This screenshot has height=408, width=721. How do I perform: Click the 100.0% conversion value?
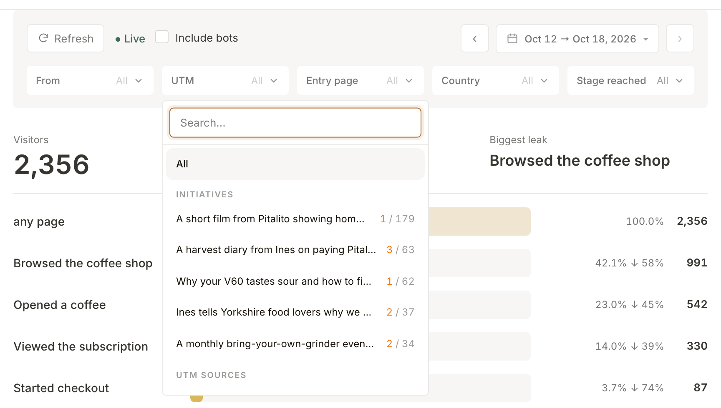coord(645,221)
